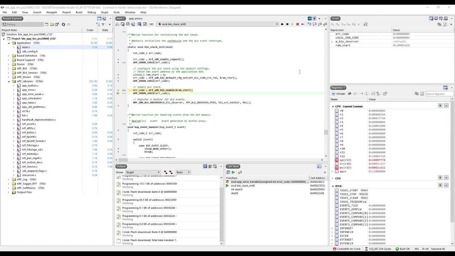Select void ble_stack_init() call stack frame
The image size is (455, 256).
[x=243, y=186]
